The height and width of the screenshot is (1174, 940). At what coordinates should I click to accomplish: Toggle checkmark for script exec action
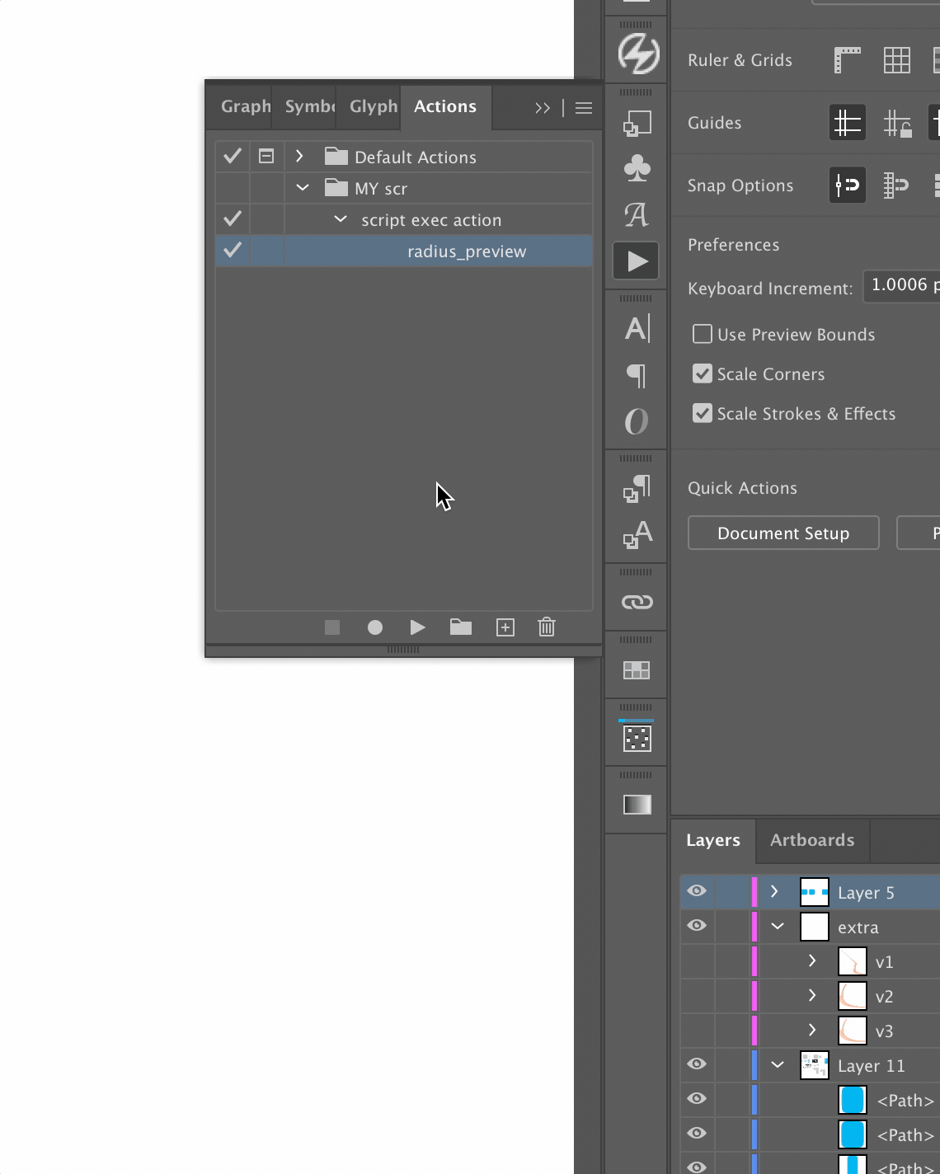pyautogui.click(x=233, y=218)
